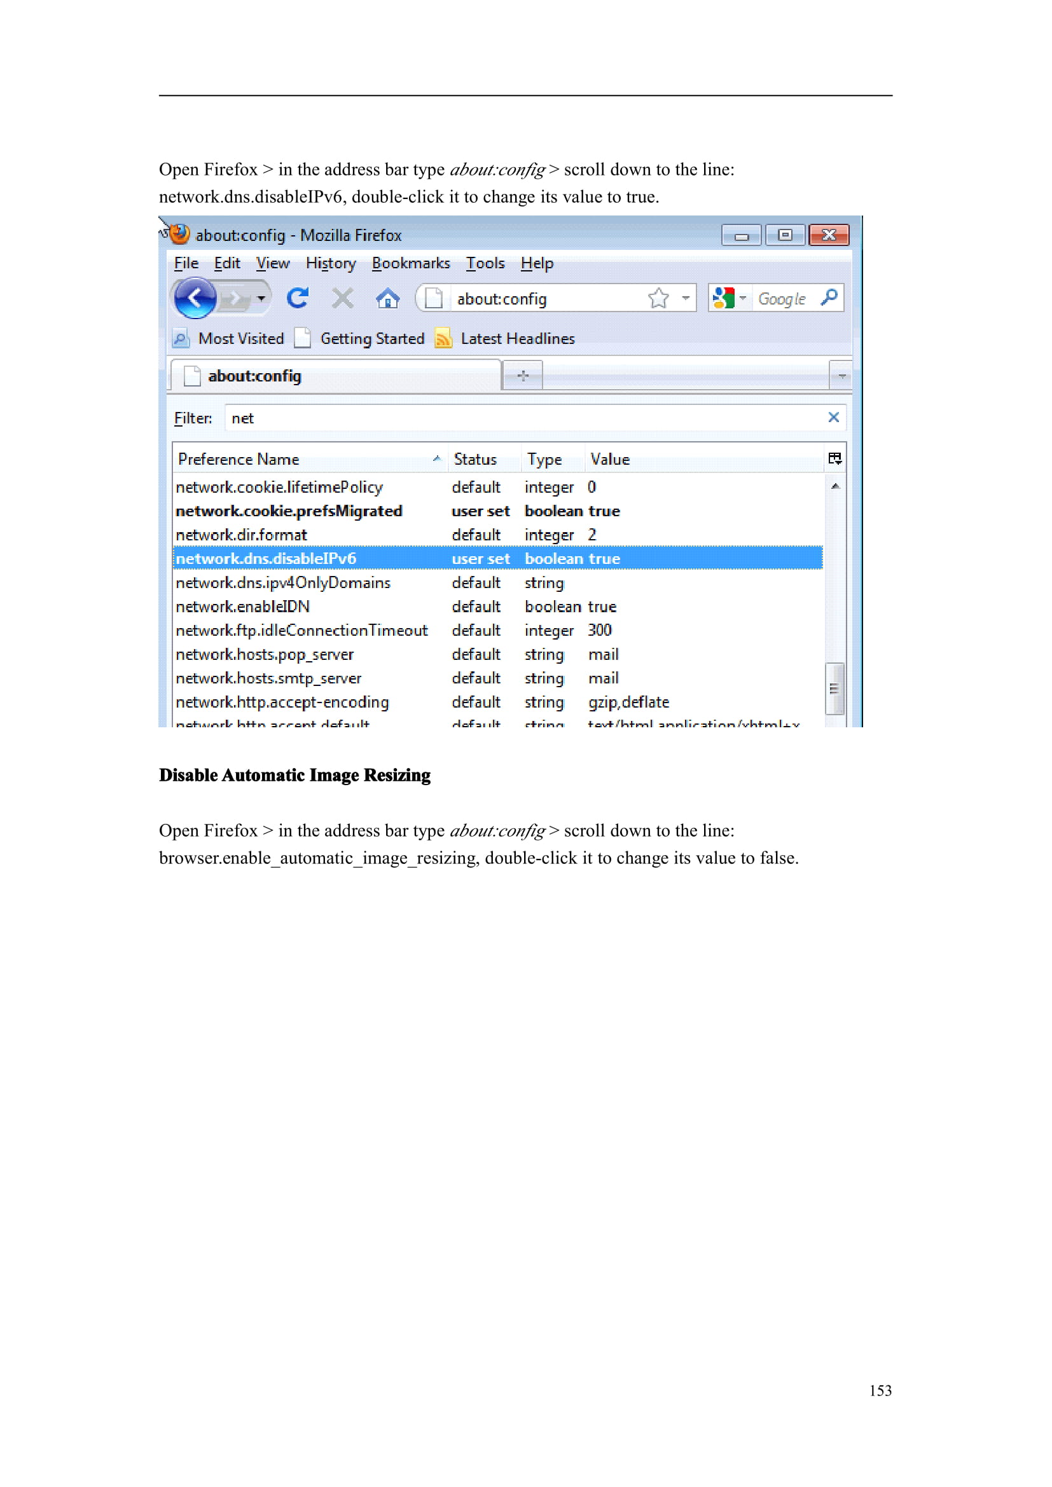Maximize the Firefox window
This screenshot has height=1487, width=1052.
(x=784, y=235)
